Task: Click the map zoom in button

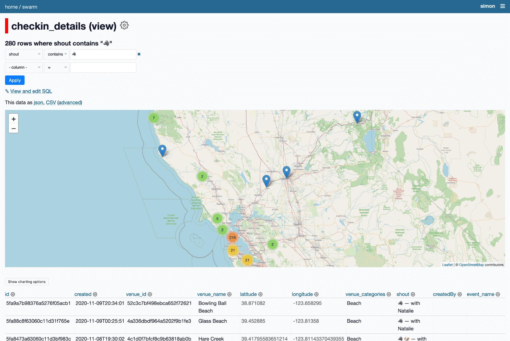Action: pyautogui.click(x=13, y=118)
